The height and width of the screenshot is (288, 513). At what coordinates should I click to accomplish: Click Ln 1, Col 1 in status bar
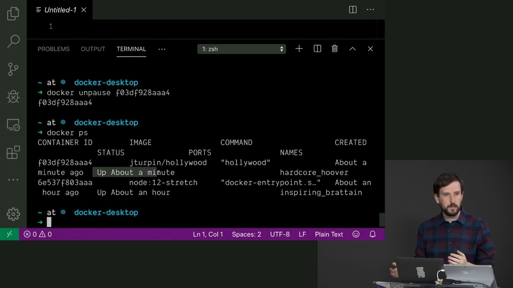[208, 234]
